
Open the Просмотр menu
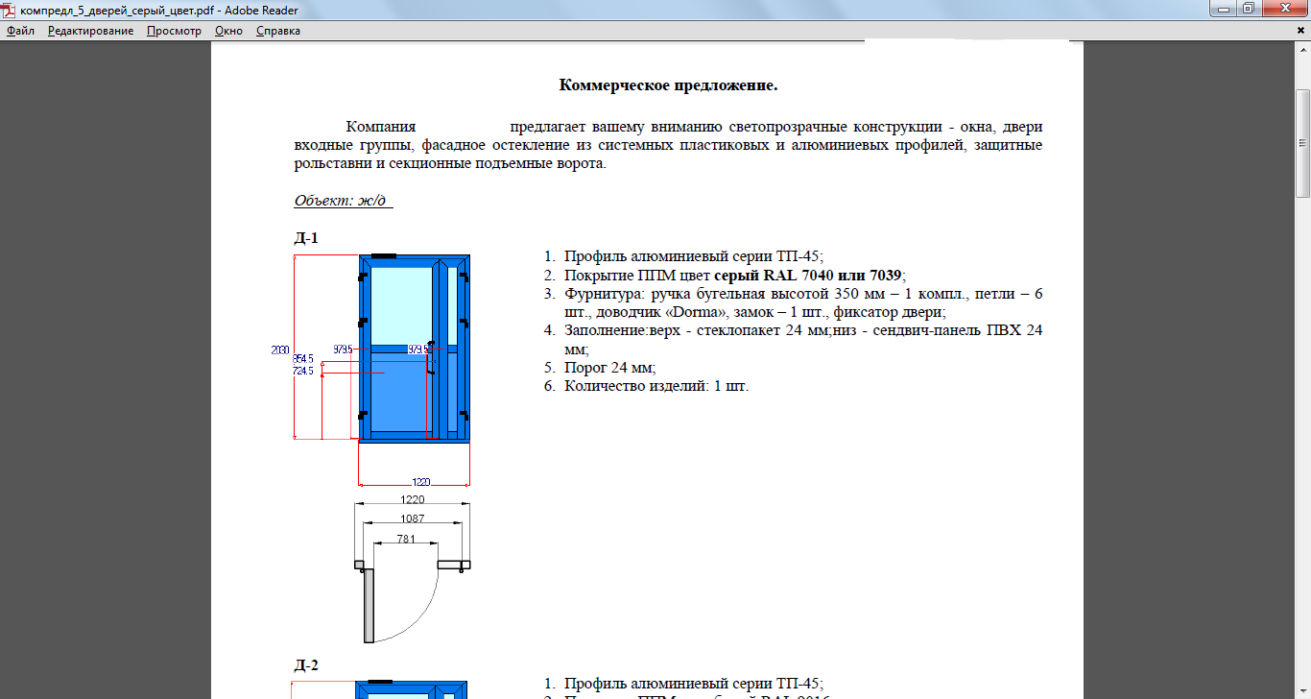pos(174,31)
